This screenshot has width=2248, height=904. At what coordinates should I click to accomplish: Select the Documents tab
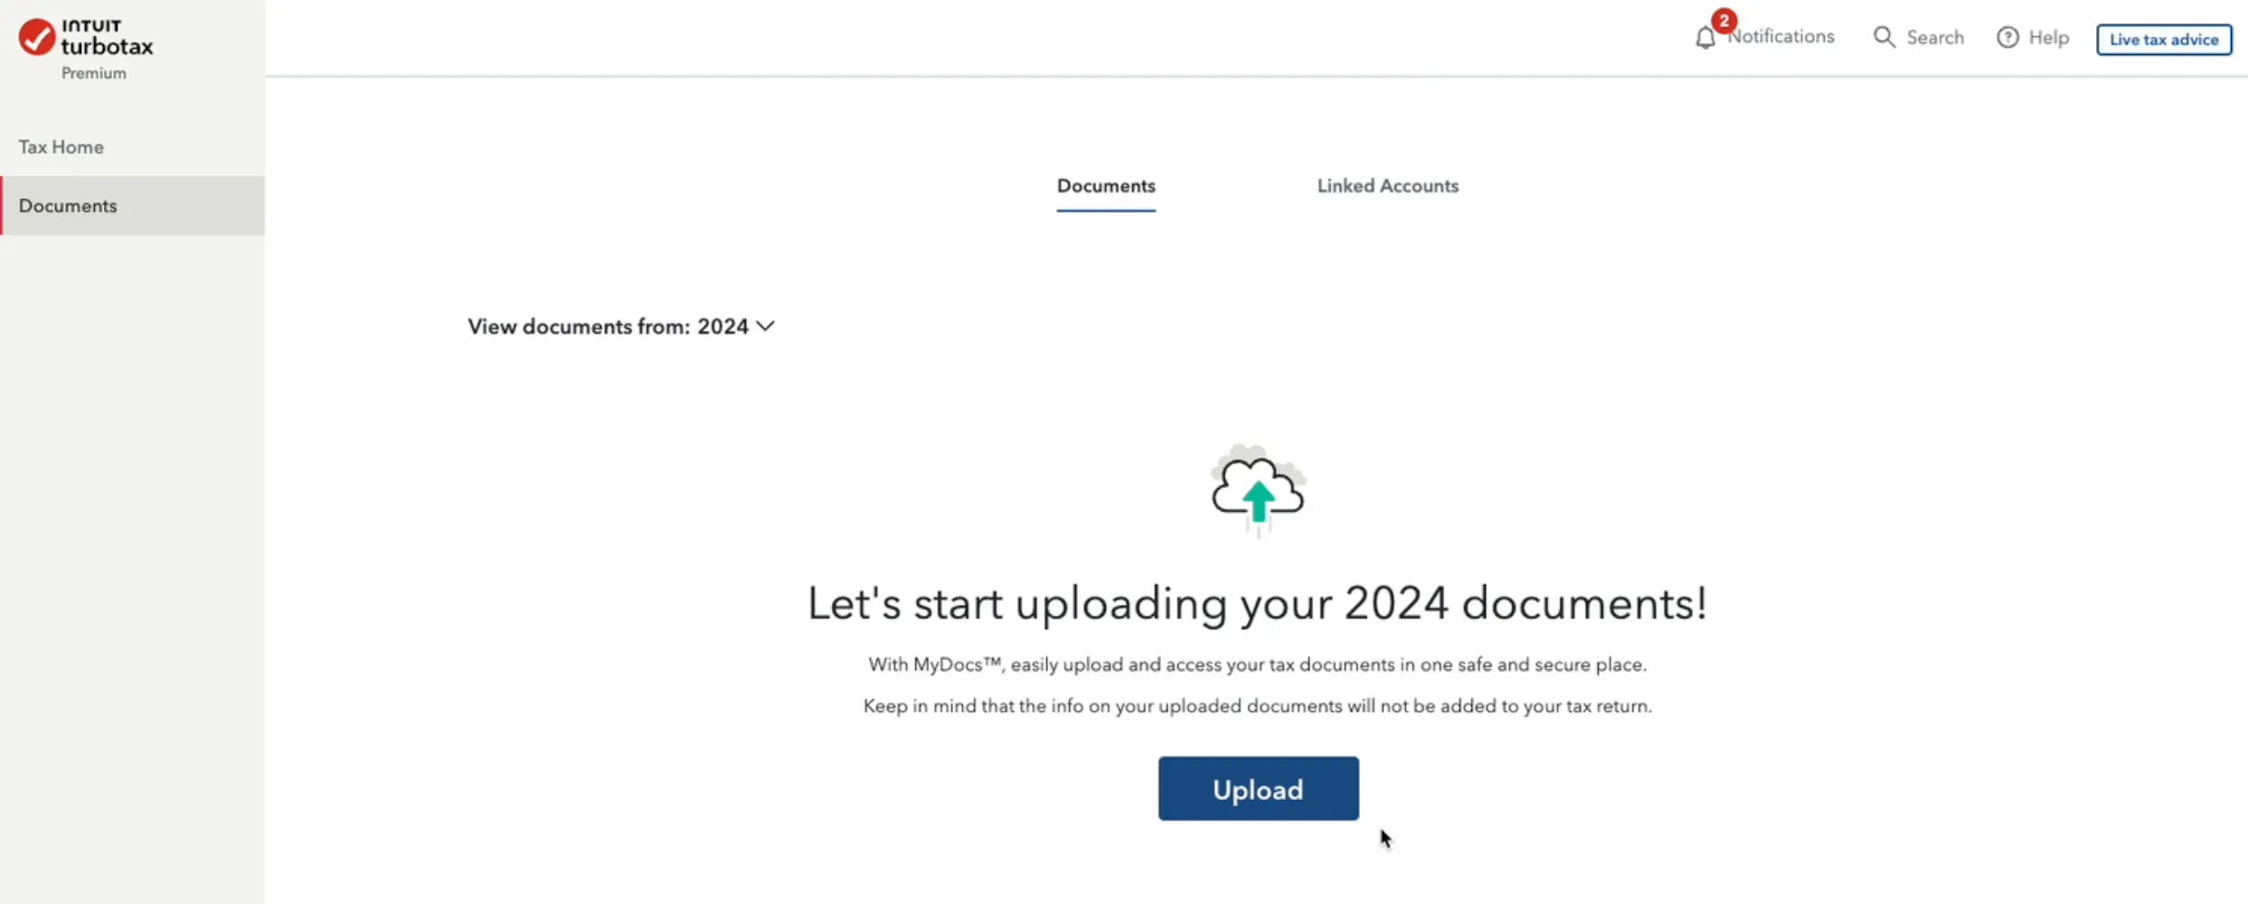(1106, 186)
